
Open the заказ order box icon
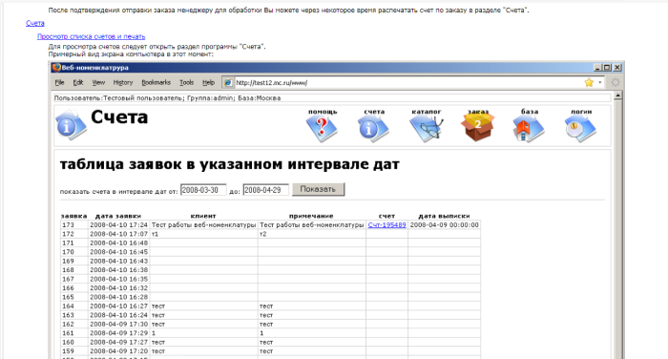click(x=477, y=126)
